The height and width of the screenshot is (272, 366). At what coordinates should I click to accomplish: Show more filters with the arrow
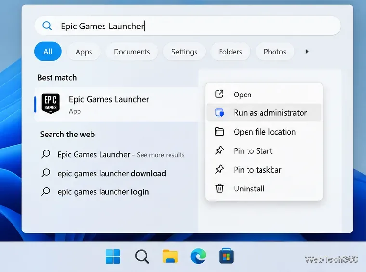(307, 52)
